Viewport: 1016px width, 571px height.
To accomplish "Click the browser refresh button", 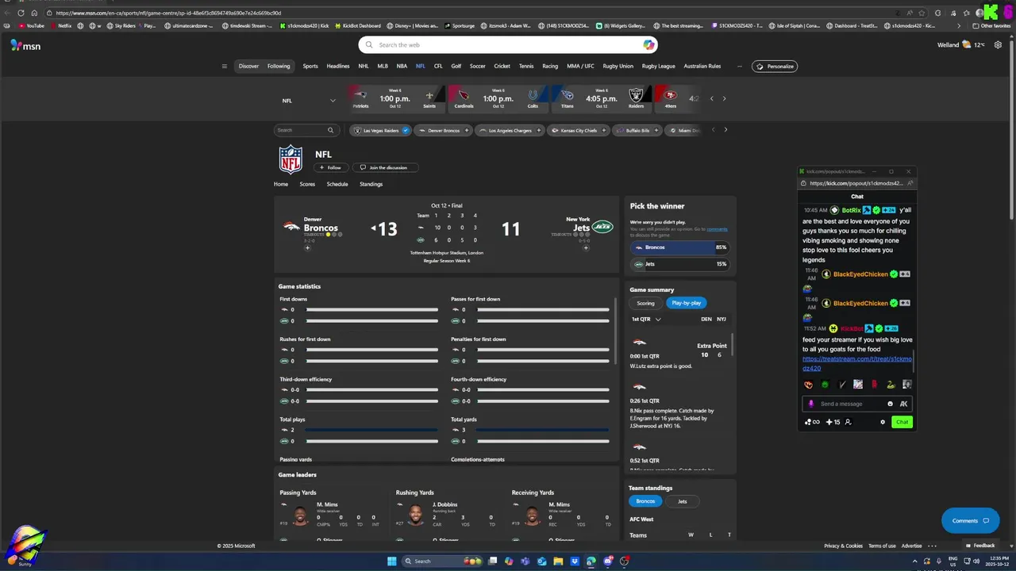I will (21, 13).
